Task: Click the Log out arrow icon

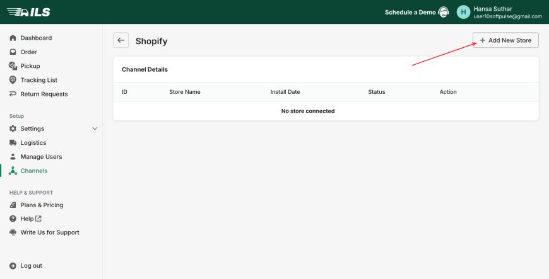Action: pos(13,266)
